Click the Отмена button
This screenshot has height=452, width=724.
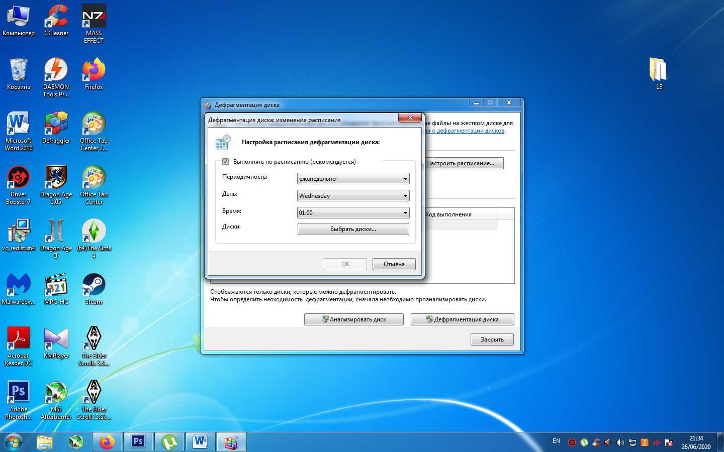pos(394,264)
